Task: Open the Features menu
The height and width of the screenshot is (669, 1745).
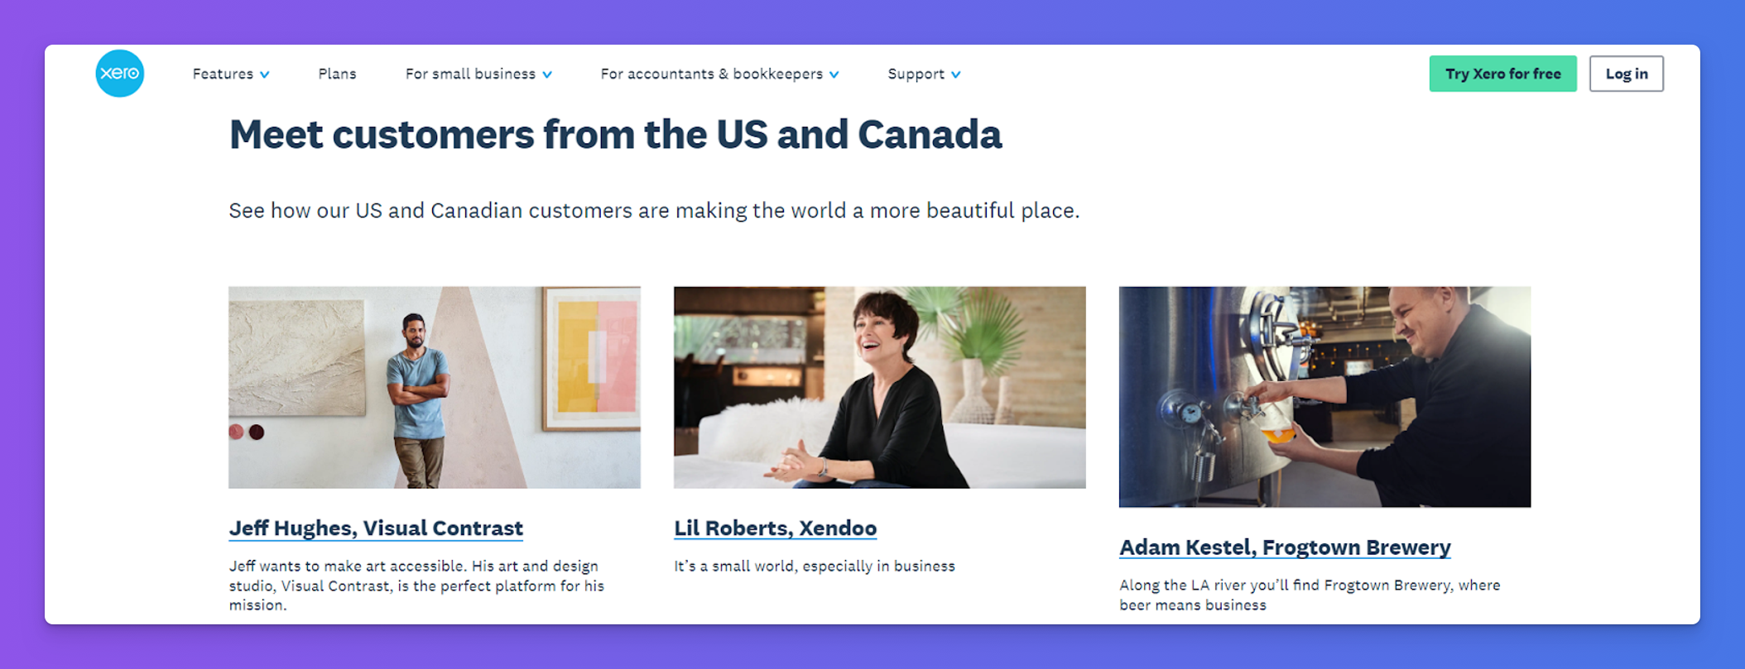Action: tap(223, 74)
